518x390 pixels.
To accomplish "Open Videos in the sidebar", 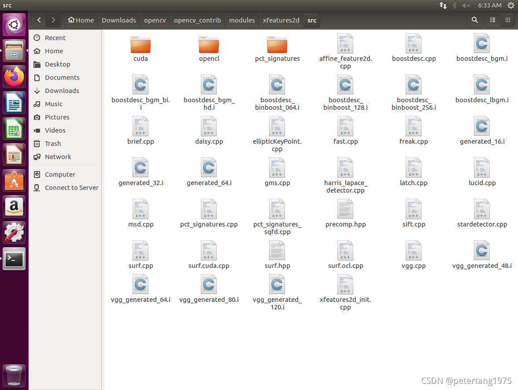I will pos(65,130).
